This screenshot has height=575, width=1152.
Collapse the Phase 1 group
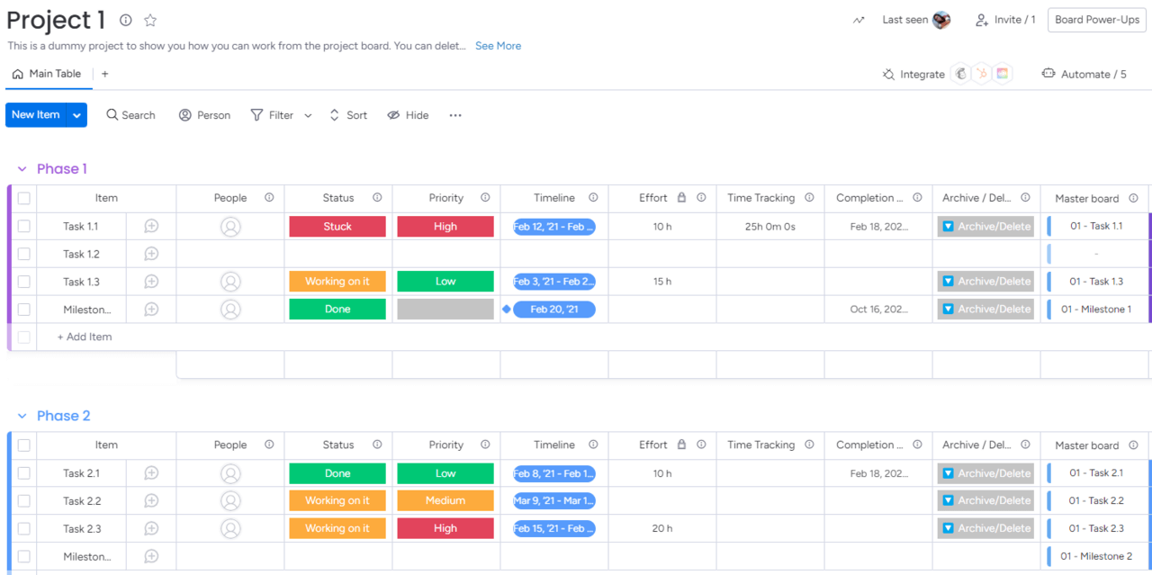tap(22, 169)
